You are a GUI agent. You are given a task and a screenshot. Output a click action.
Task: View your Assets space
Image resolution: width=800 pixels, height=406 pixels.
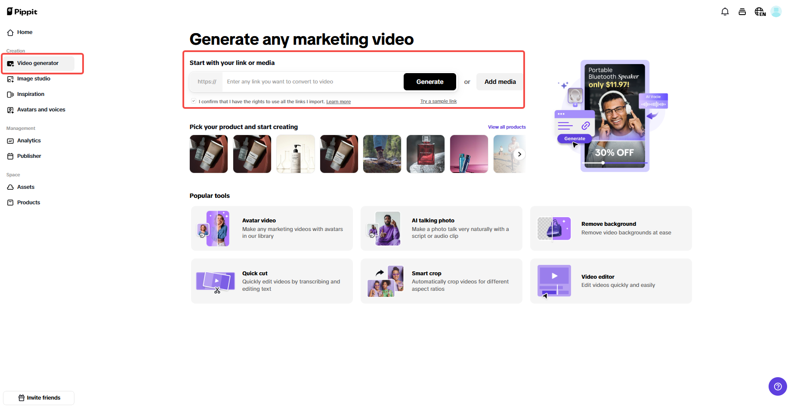pos(25,187)
